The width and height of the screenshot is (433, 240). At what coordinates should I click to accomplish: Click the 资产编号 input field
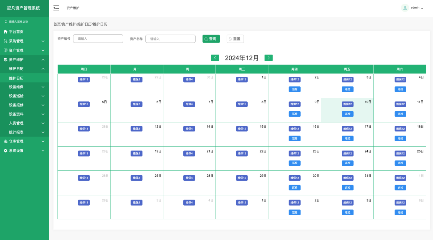pos(98,39)
